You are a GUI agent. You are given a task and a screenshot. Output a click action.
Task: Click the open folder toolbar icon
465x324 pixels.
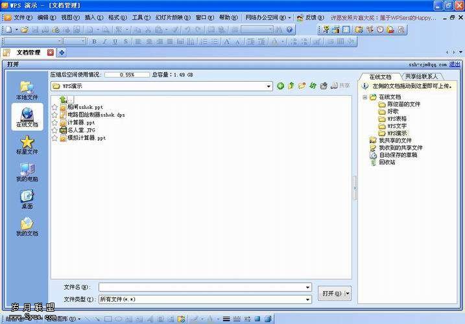25,29
